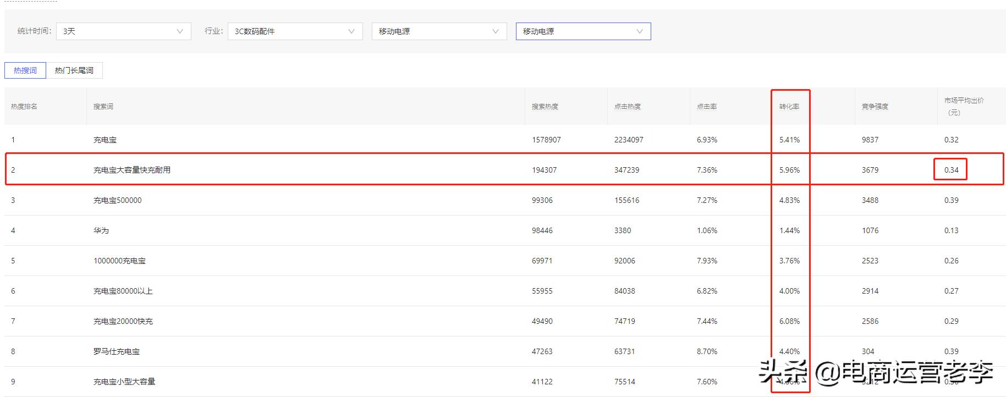Select search heat value 98446
Screen dimensions: 1006x397
tap(542, 230)
